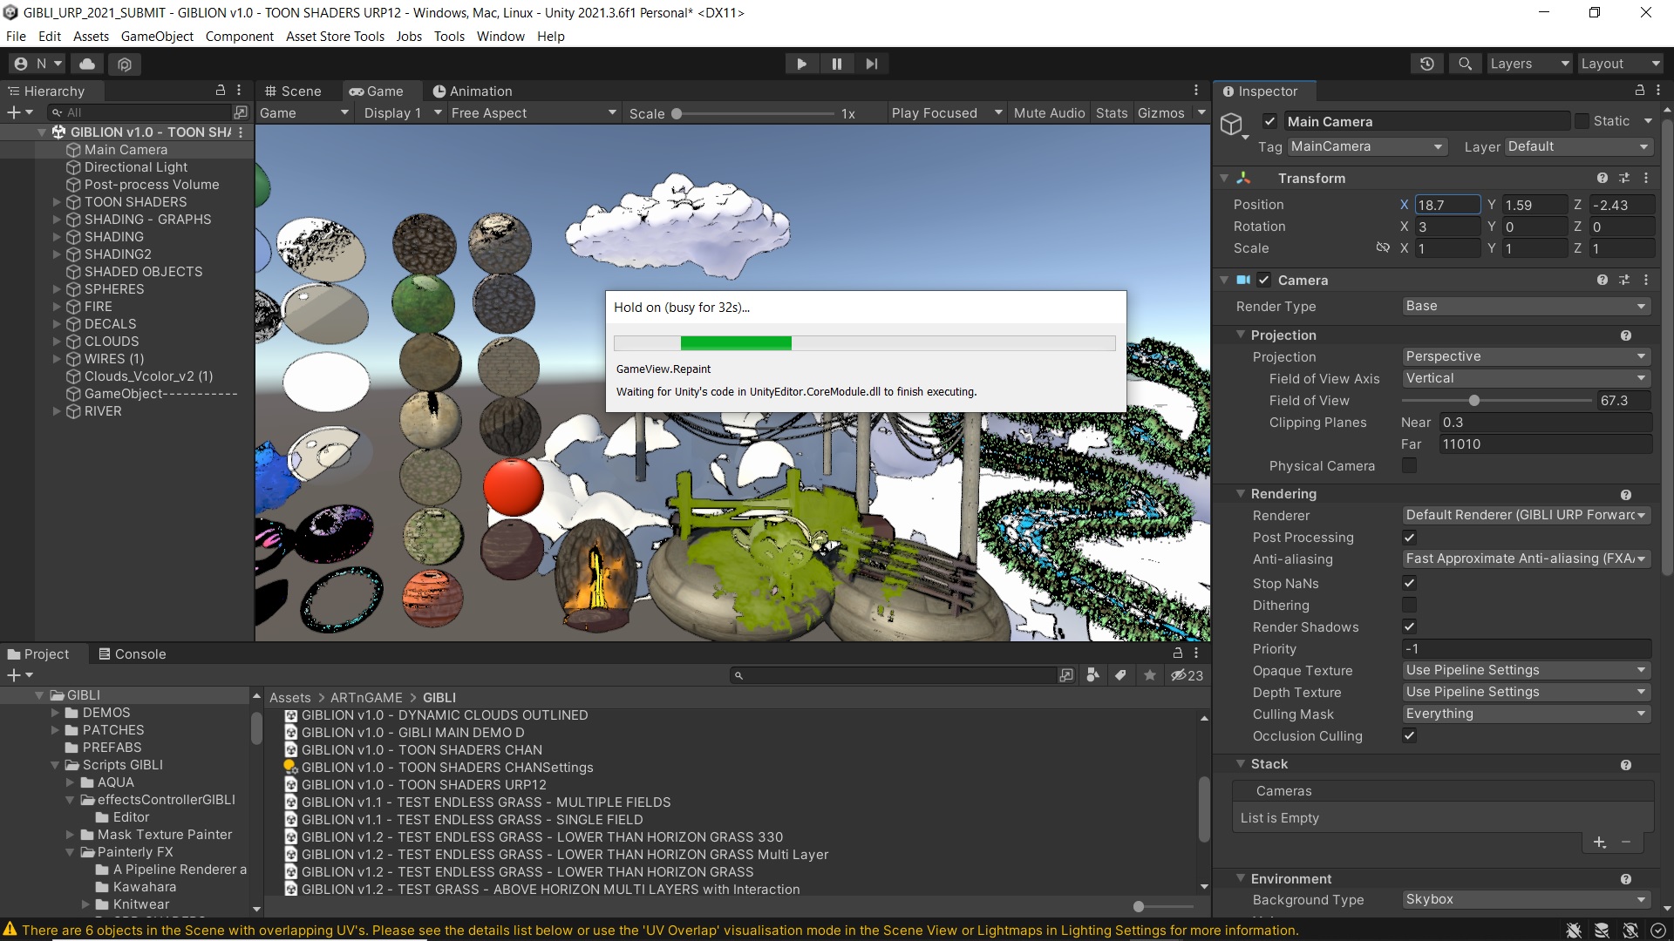The image size is (1674, 941).
Task: Open the Layout dropdown
Action: [1620, 64]
